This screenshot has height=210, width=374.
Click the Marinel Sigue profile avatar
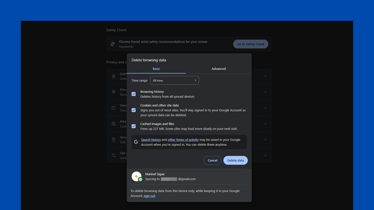click(137, 176)
